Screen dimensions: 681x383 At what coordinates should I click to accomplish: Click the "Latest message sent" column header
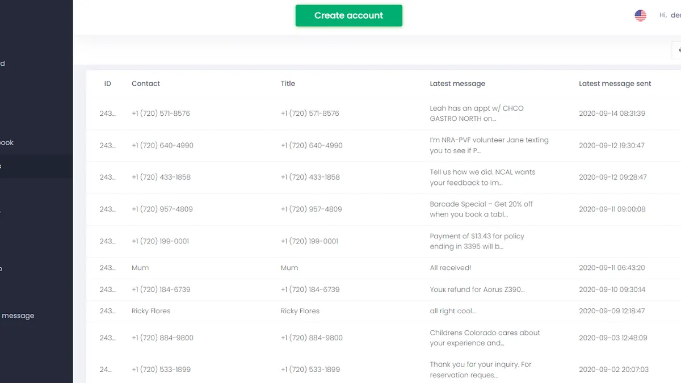[615, 83]
